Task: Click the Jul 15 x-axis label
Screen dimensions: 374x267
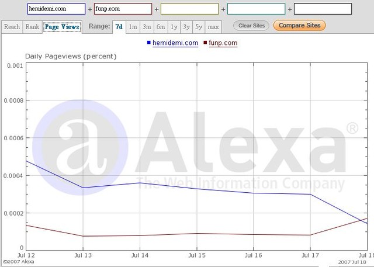Action: pos(197,255)
